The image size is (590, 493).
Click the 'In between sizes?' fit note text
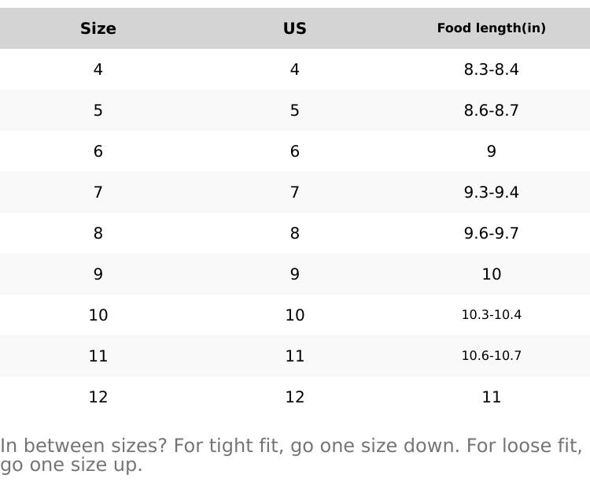click(x=291, y=454)
